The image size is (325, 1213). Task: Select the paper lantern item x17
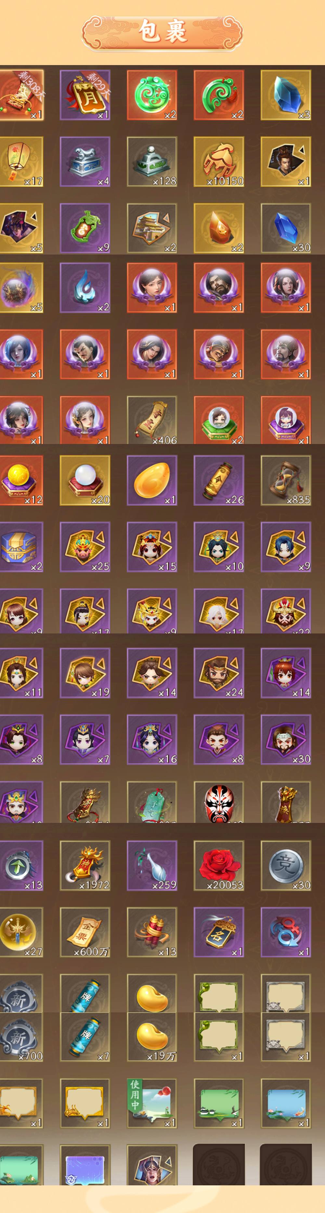[21, 162]
